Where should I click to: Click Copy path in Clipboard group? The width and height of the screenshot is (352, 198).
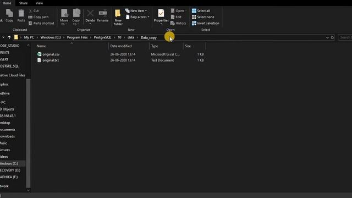coord(38,17)
